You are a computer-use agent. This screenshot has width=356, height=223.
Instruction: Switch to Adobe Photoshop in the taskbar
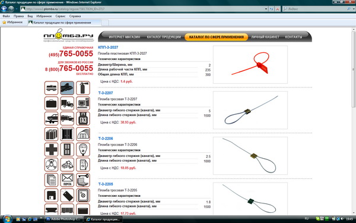63,219
